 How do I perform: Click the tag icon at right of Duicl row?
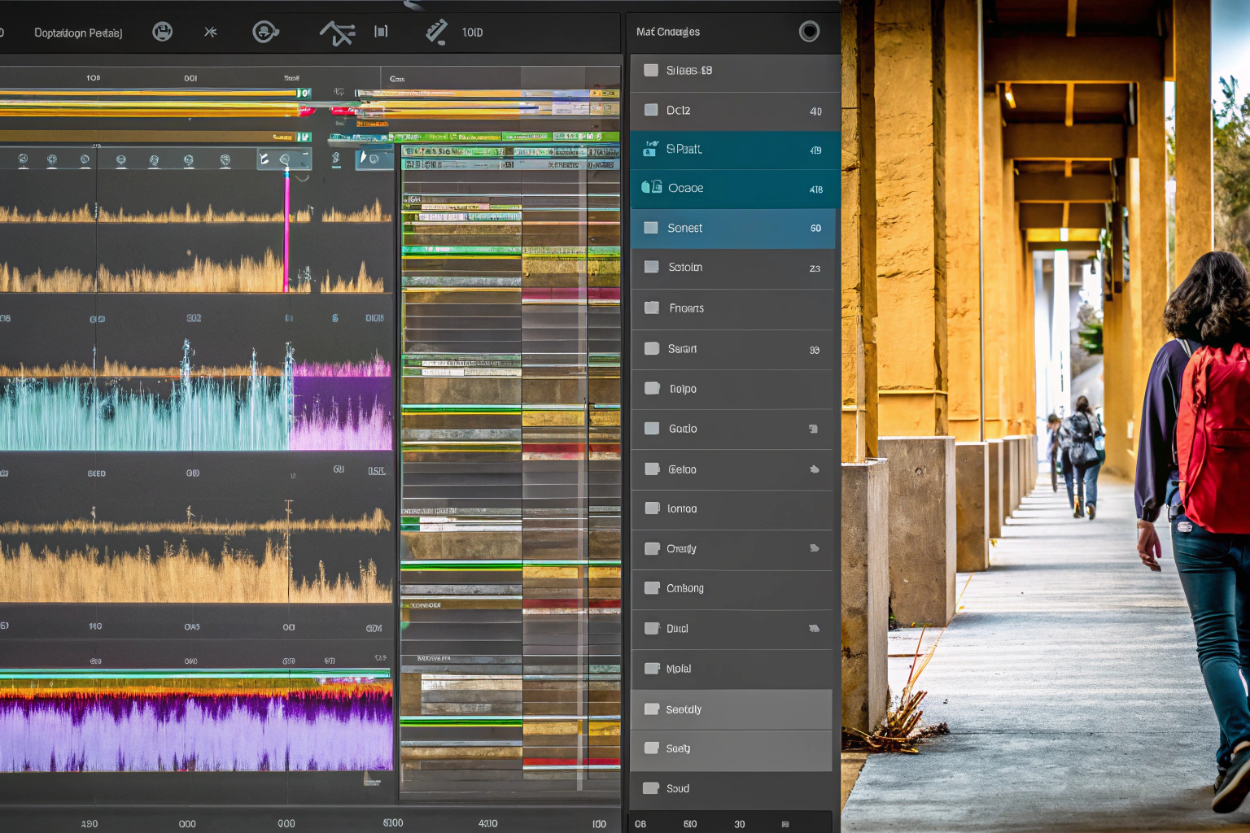point(814,628)
